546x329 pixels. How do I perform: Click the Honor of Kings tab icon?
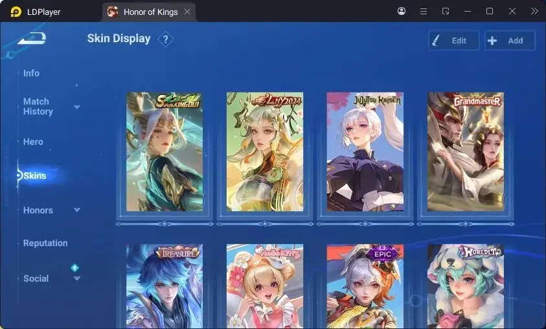(113, 12)
